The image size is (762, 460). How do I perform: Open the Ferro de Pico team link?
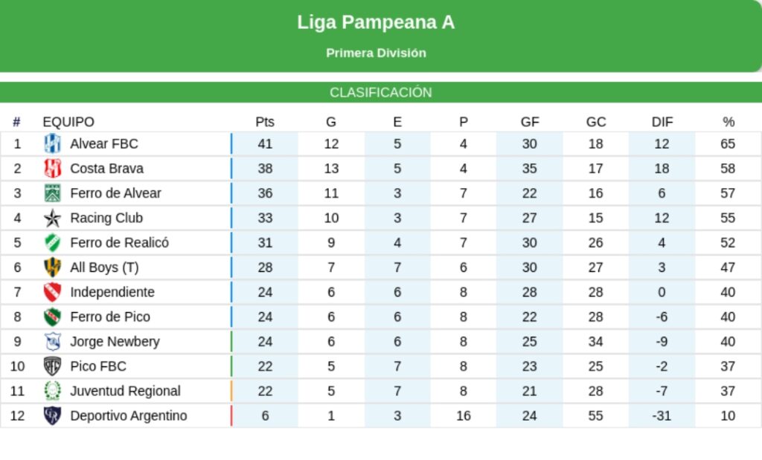[x=110, y=317]
